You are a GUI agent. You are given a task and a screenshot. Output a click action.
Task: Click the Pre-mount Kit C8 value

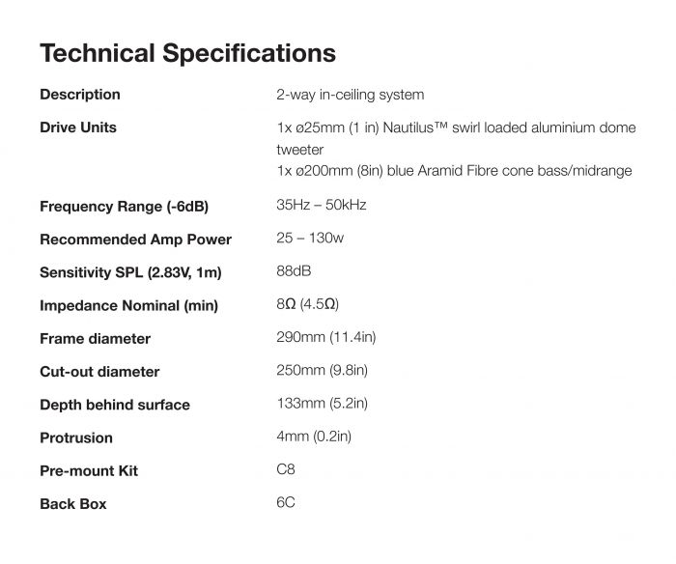(x=286, y=470)
